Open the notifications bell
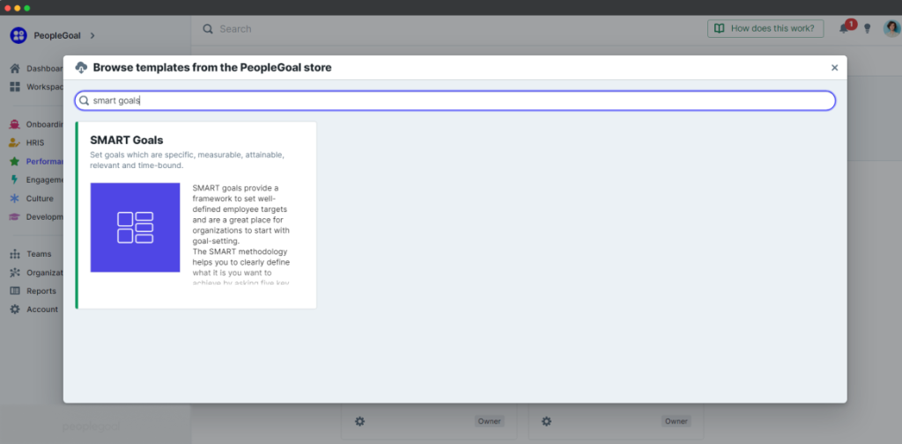902x444 pixels. pos(843,29)
